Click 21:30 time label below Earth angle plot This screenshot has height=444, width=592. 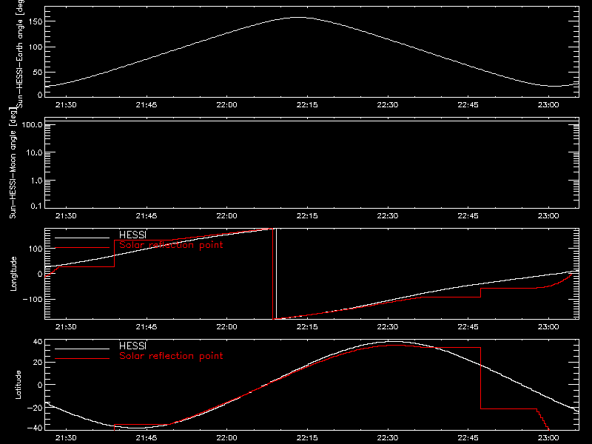pos(66,105)
